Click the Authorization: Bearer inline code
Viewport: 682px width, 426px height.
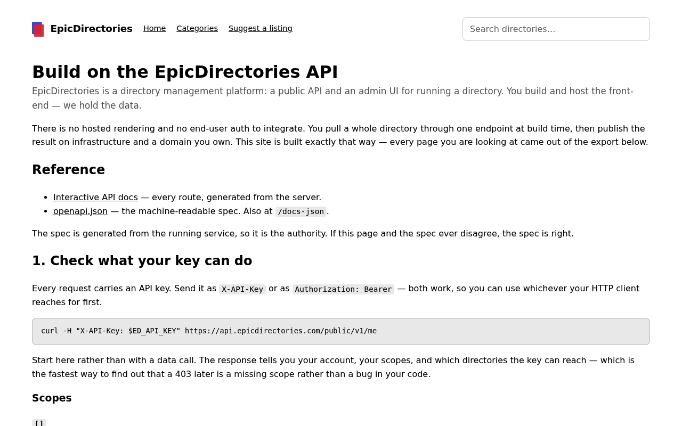(x=343, y=289)
